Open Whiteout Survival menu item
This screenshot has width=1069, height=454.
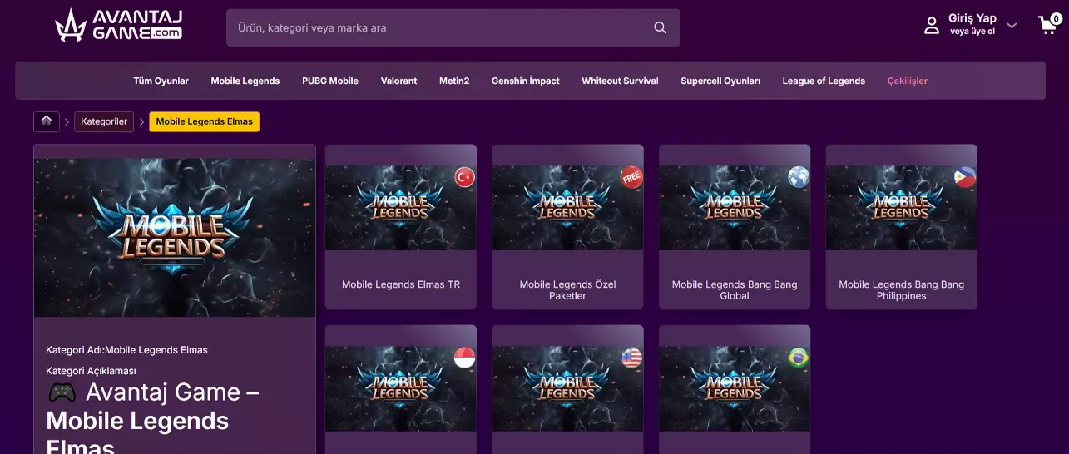620,81
